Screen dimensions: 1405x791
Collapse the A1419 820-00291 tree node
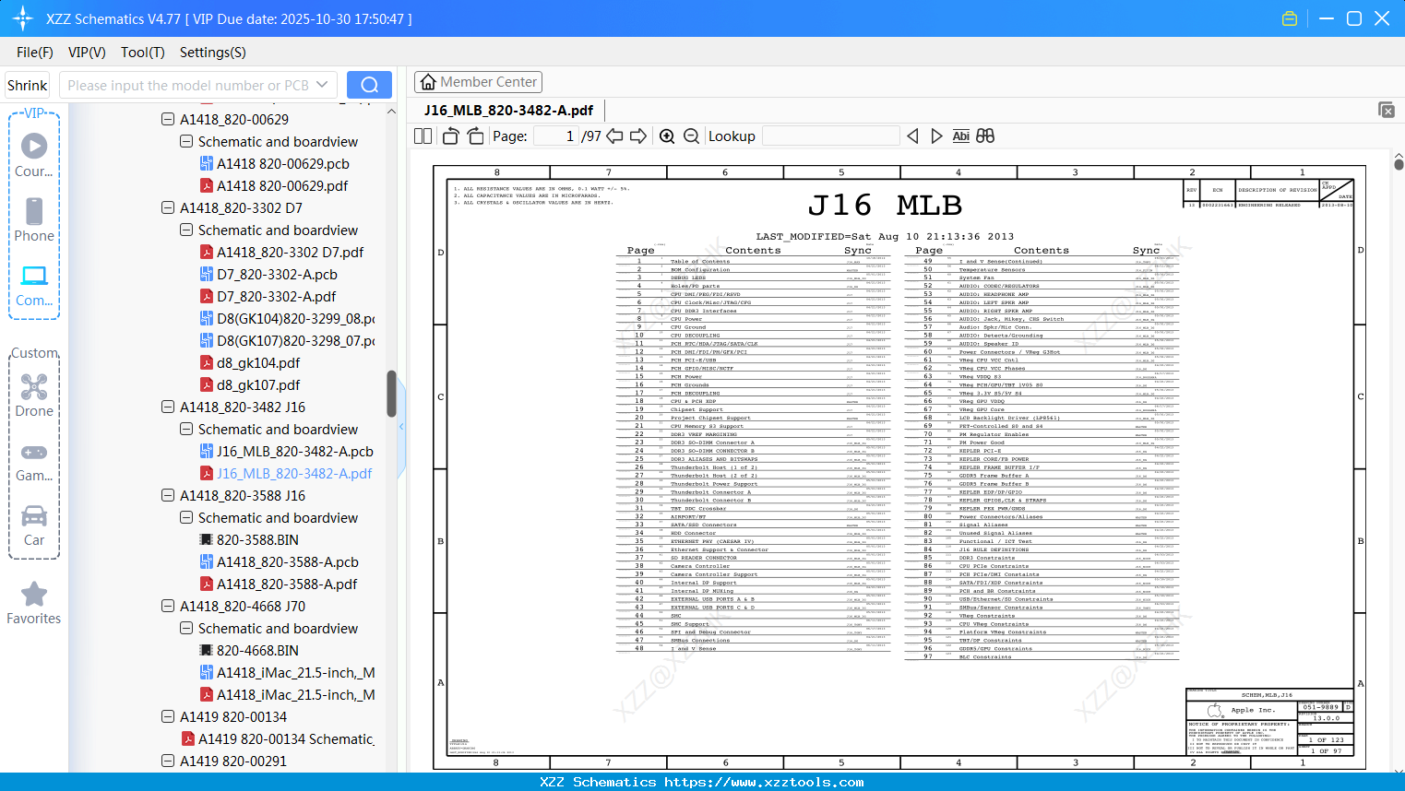tap(168, 761)
